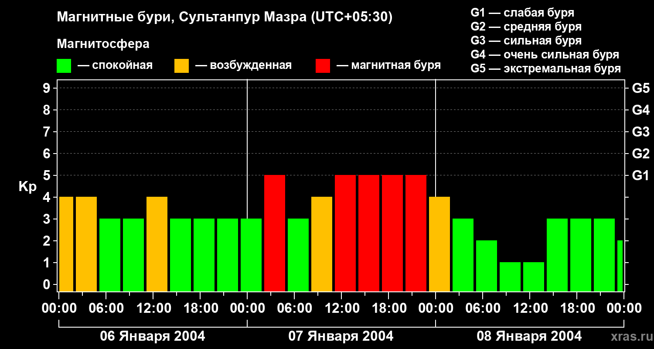Click the "G4 — очень сильная буря" line
The image size is (654, 349).
[545, 55]
